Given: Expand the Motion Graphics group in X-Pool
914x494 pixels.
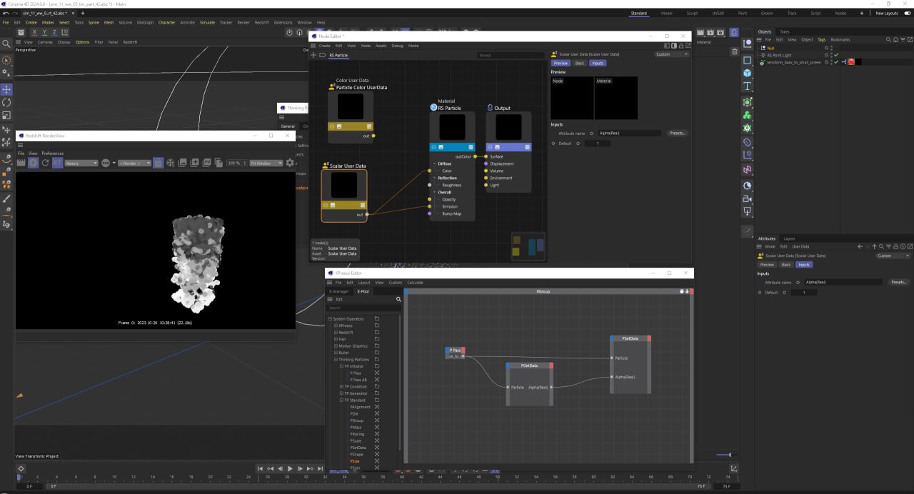Looking at the screenshot, I should 336,346.
